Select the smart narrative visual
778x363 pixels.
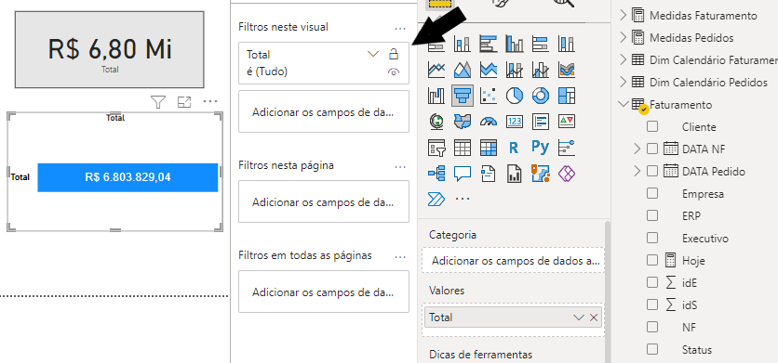[x=489, y=174]
